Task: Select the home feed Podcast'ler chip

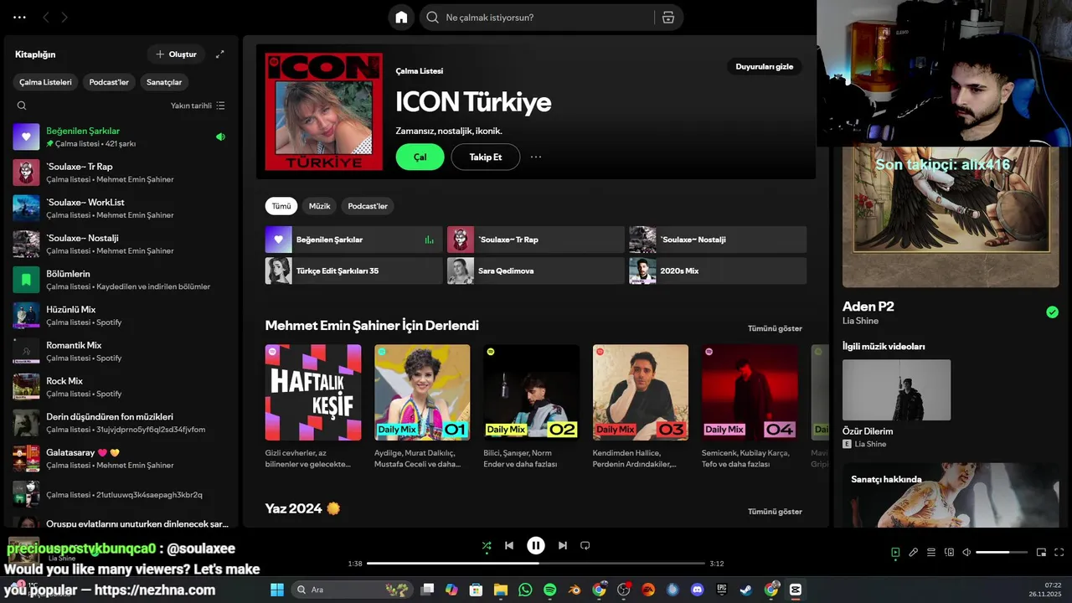Action: click(368, 206)
